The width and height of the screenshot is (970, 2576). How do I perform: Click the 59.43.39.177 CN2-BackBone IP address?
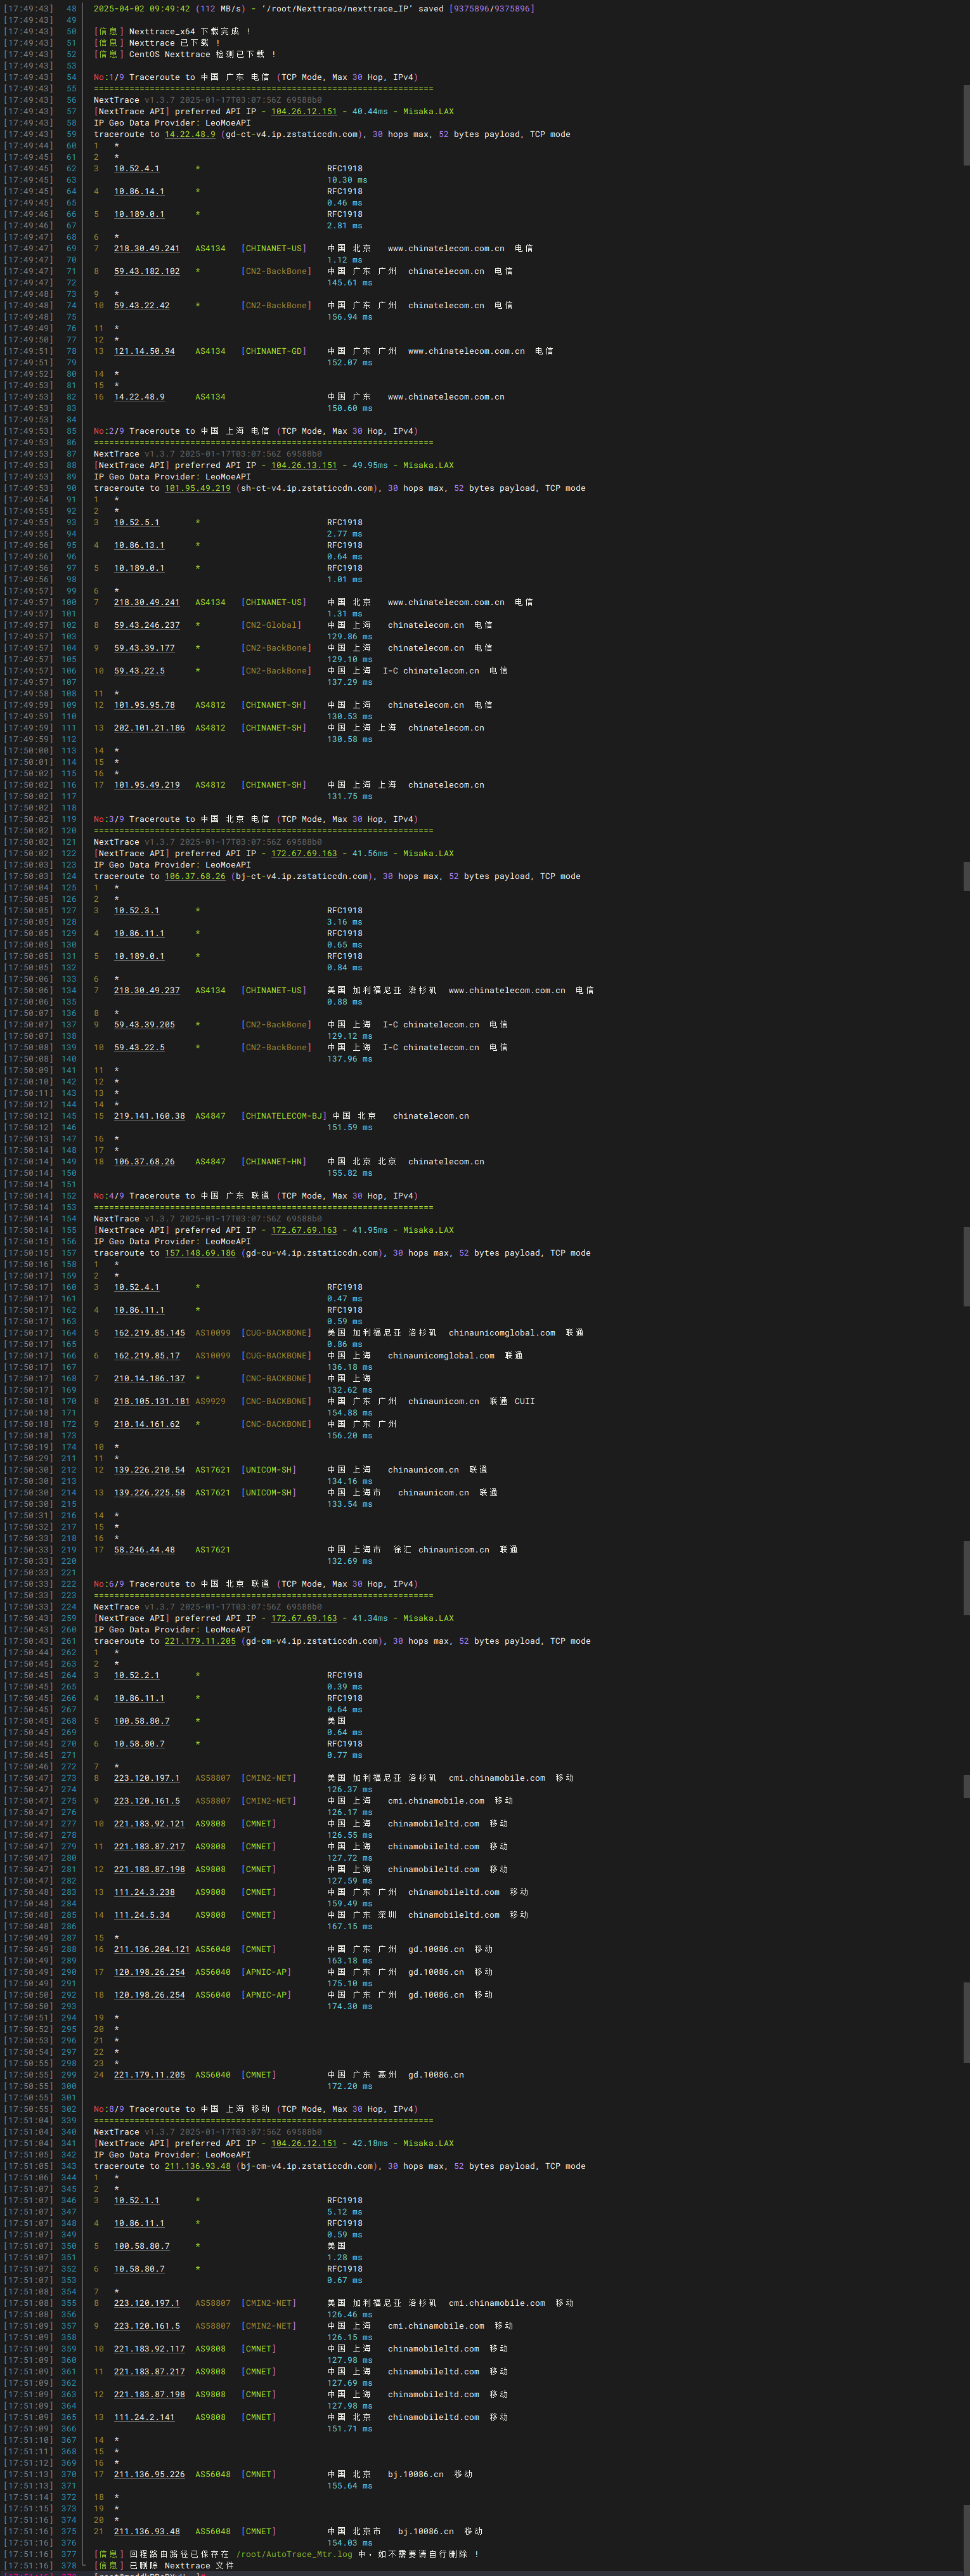click(x=144, y=648)
